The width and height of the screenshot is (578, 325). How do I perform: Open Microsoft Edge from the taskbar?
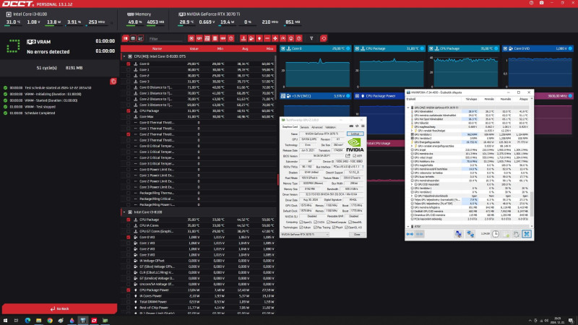(27, 321)
